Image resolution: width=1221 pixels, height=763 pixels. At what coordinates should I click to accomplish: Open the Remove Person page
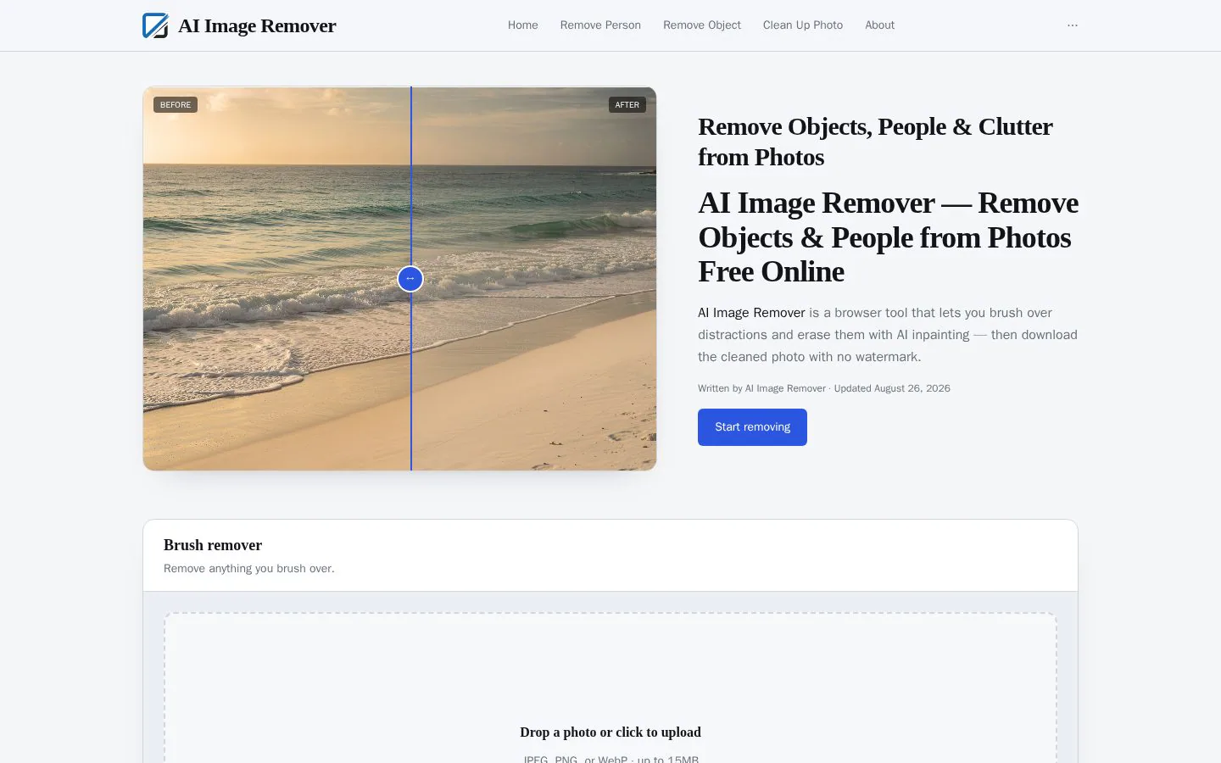coord(600,25)
